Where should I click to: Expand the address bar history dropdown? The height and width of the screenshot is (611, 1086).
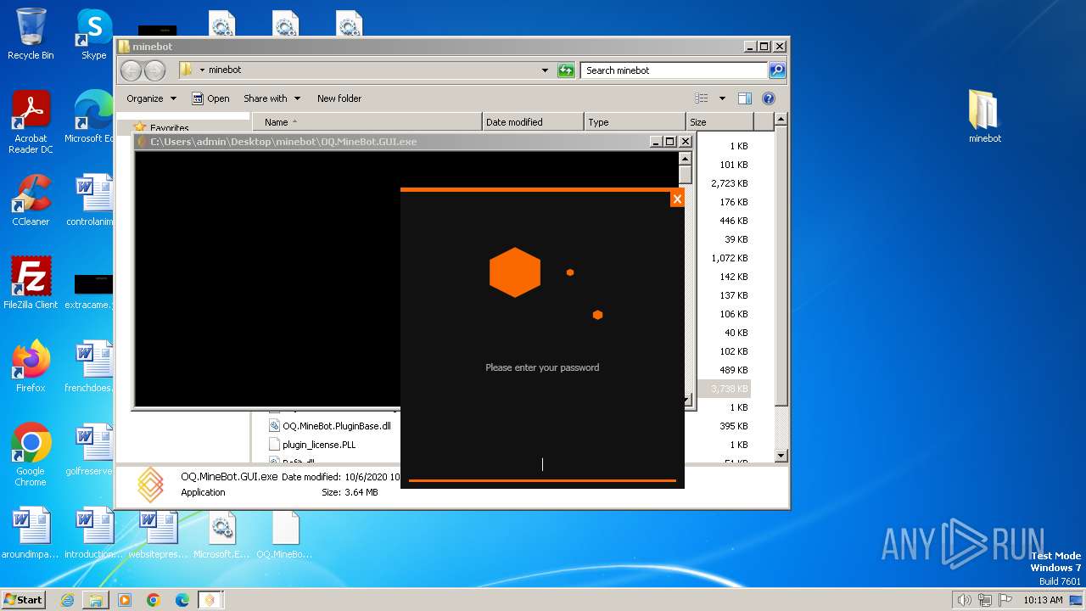(545, 70)
